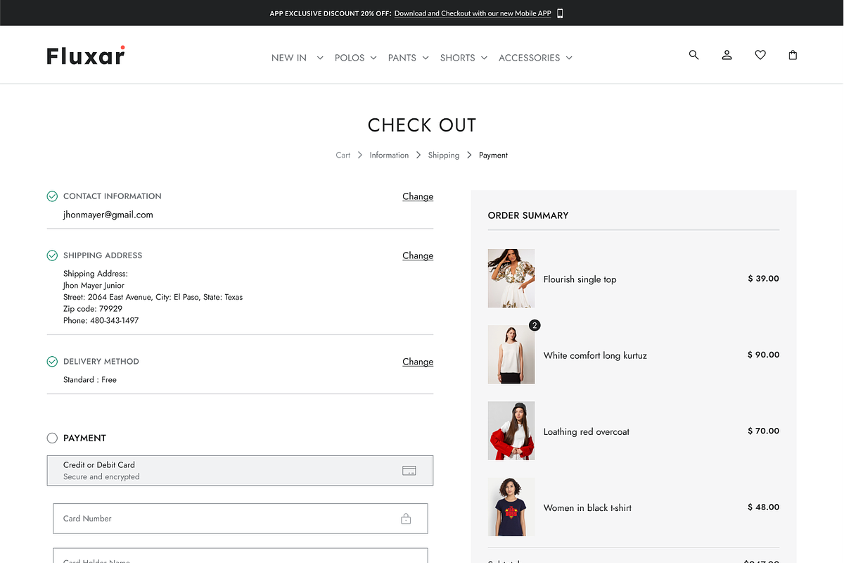
Task: Select the Payment breadcrumb step
Action: point(493,155)
